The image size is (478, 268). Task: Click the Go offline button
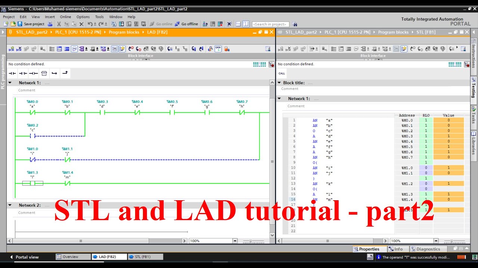[x=186, y=24]
